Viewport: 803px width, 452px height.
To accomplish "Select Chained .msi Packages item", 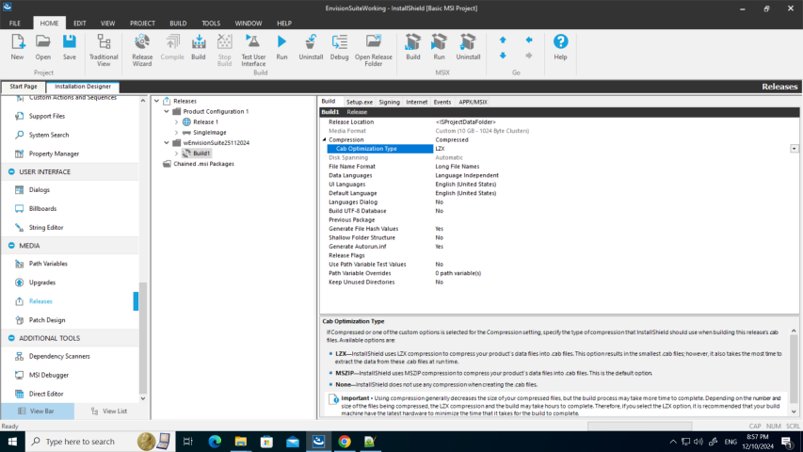I will pos(203,164).
